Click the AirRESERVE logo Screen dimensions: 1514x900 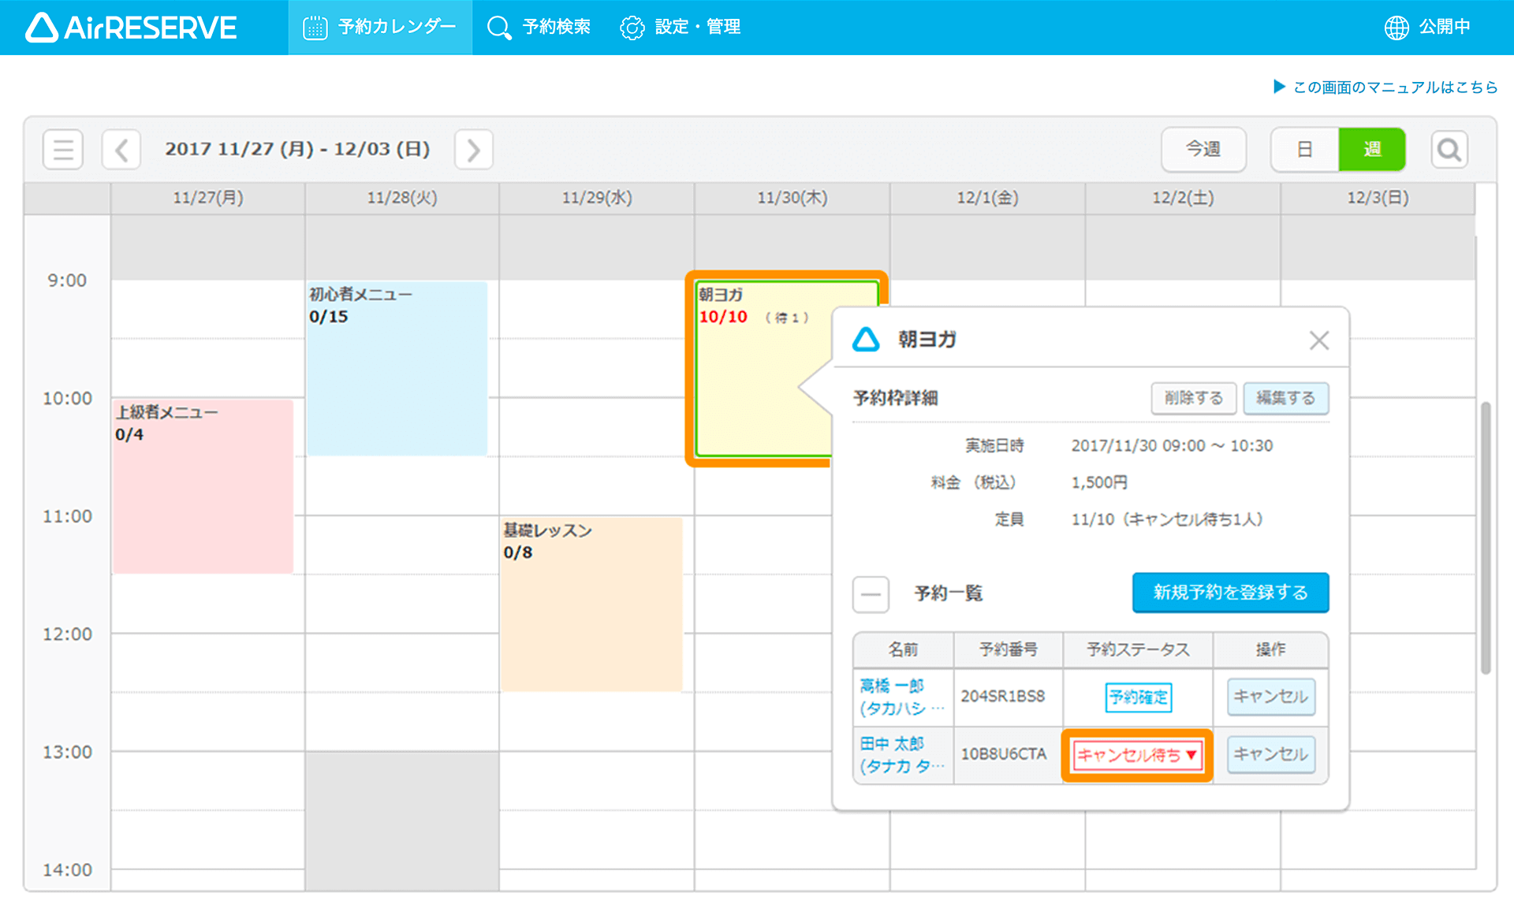tap(131, 28)
